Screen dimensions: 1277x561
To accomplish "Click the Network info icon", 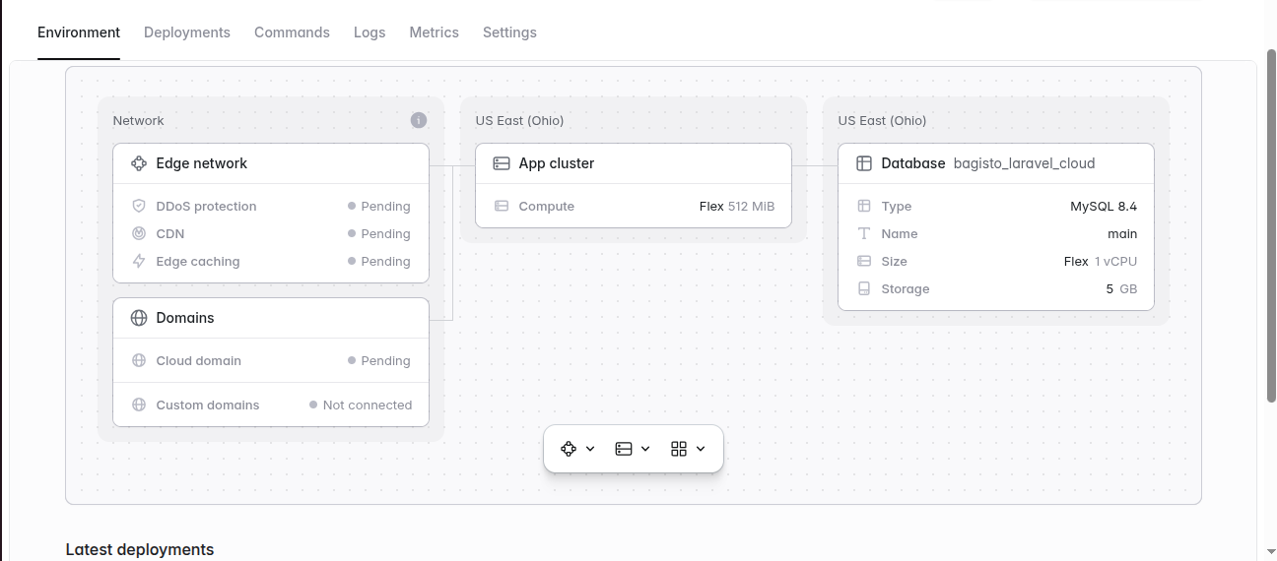I will [x=419, y=120].
